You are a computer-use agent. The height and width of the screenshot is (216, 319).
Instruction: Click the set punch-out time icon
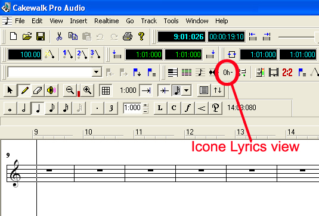[x=210, y=54]
